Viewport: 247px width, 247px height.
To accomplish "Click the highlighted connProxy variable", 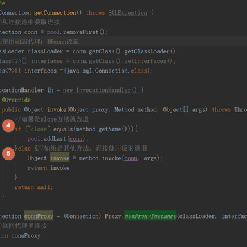I will pyautogui.click(x=39, y=216).
